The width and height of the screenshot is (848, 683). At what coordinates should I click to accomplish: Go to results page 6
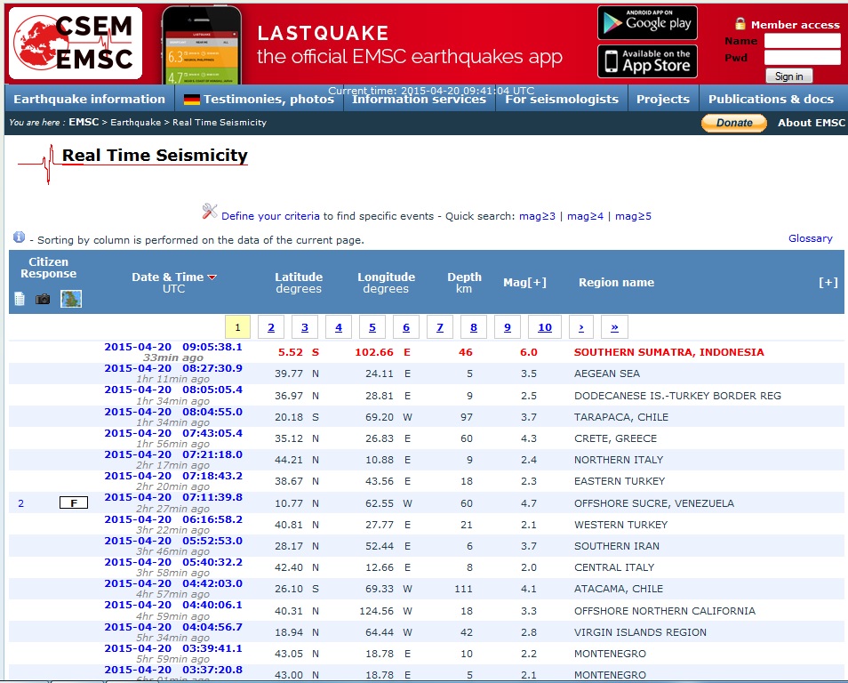[406, 327]
